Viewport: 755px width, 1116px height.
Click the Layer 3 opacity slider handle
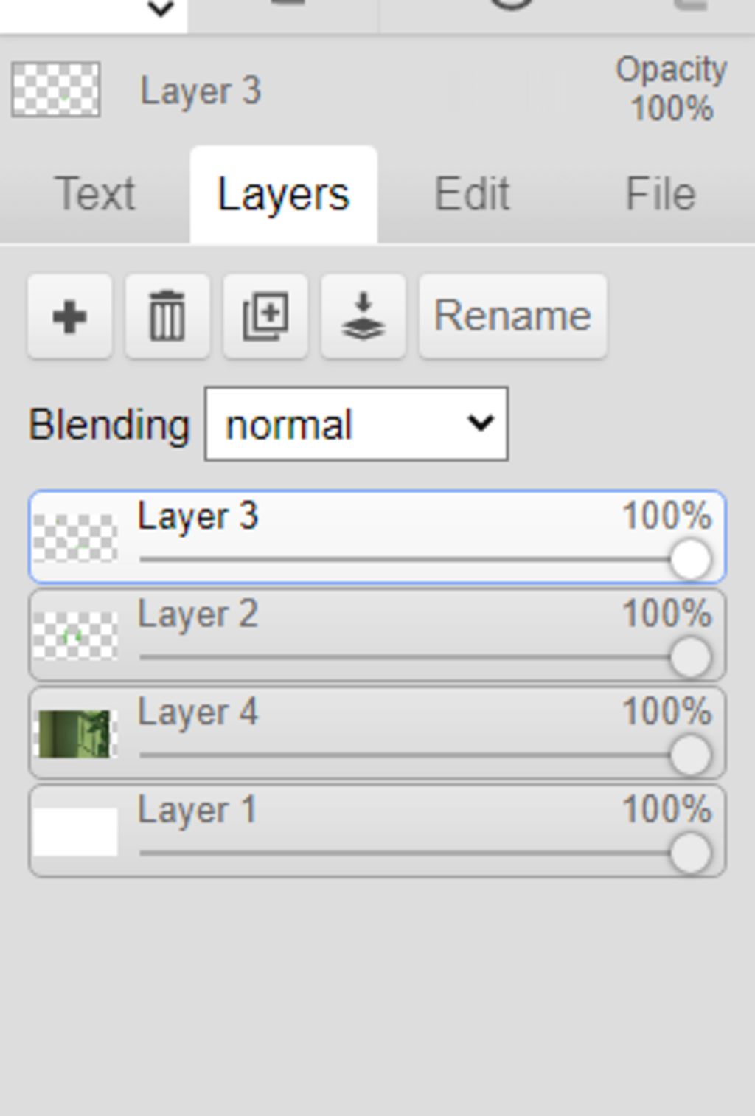690,560
